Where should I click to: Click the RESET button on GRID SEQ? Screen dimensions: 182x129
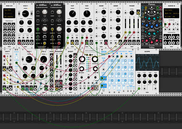103,66
